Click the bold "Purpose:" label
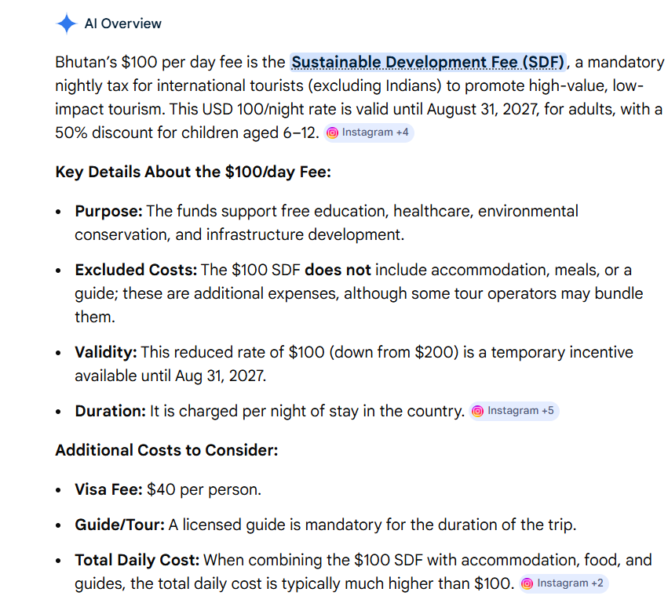Viewport: 668px width, 603px height. (108, 211)
